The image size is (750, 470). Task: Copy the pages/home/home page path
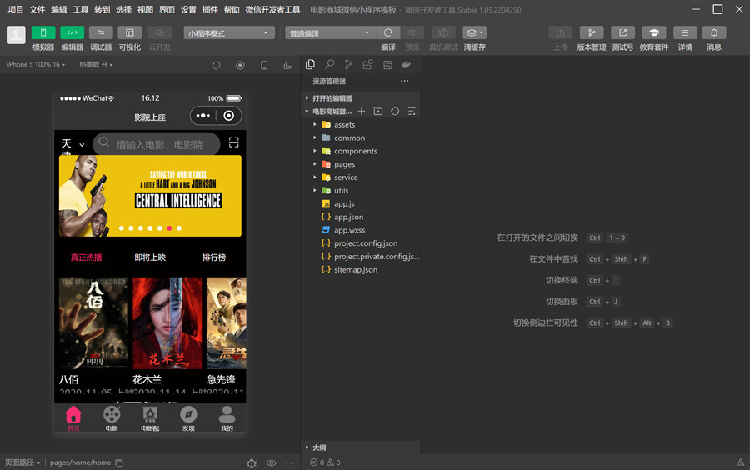pos(119,462)
